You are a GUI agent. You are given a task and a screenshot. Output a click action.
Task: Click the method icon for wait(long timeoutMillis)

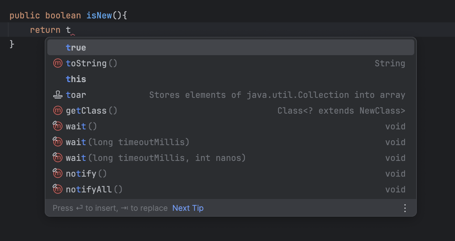[58, 142]
